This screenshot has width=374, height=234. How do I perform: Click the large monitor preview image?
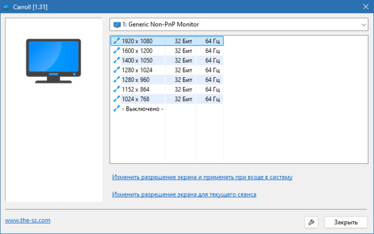[53, 61]
